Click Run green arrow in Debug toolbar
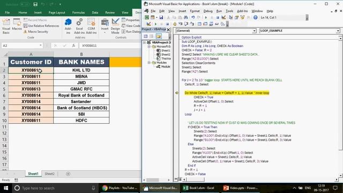The image size is (343, 193). (x=155, y=24)
